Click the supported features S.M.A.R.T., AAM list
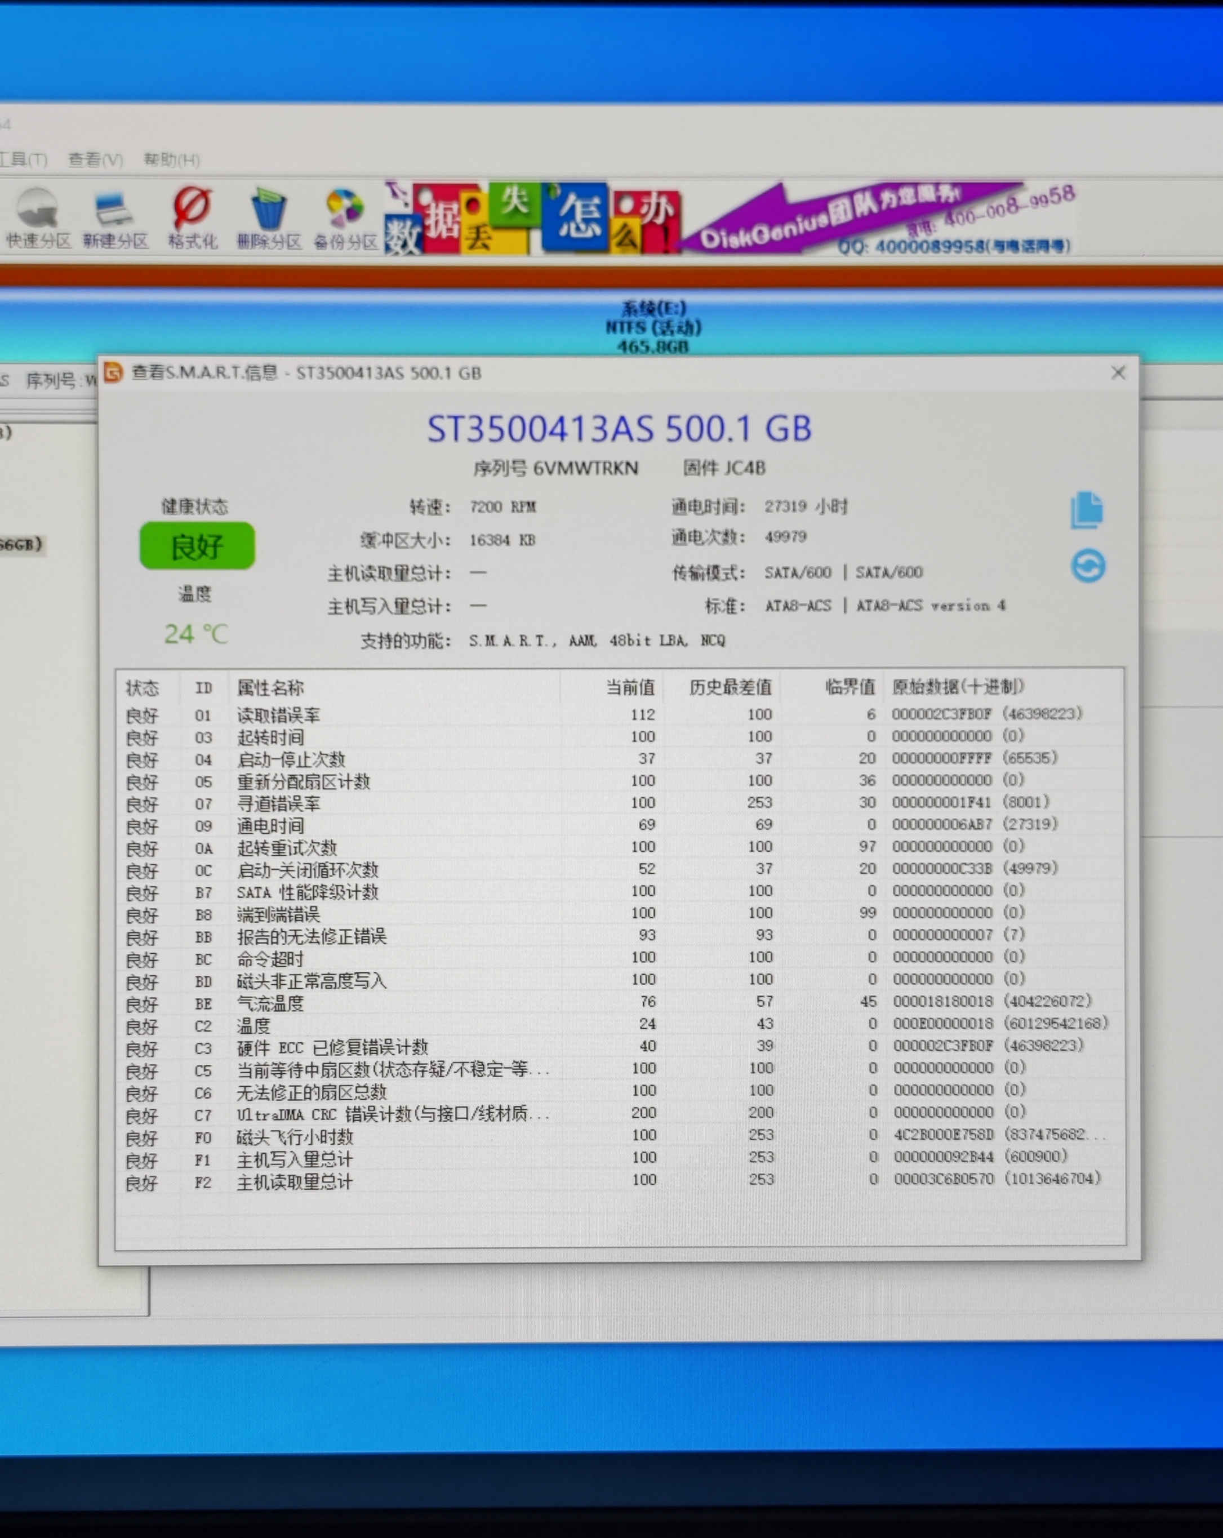1223x1538 pixels. [597, 640]
